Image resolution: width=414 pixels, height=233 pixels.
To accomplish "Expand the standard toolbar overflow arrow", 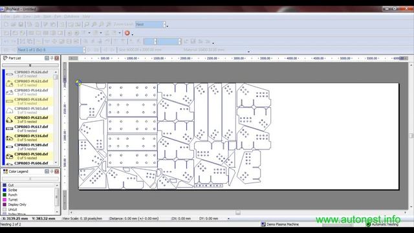I will (168, 26).
